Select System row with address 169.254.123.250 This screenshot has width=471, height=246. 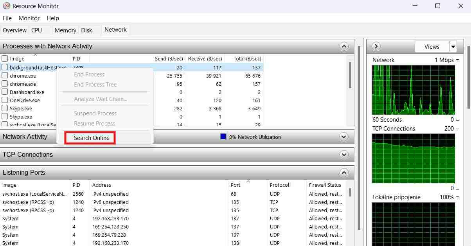pyautogui.click(x=173, y=227)
